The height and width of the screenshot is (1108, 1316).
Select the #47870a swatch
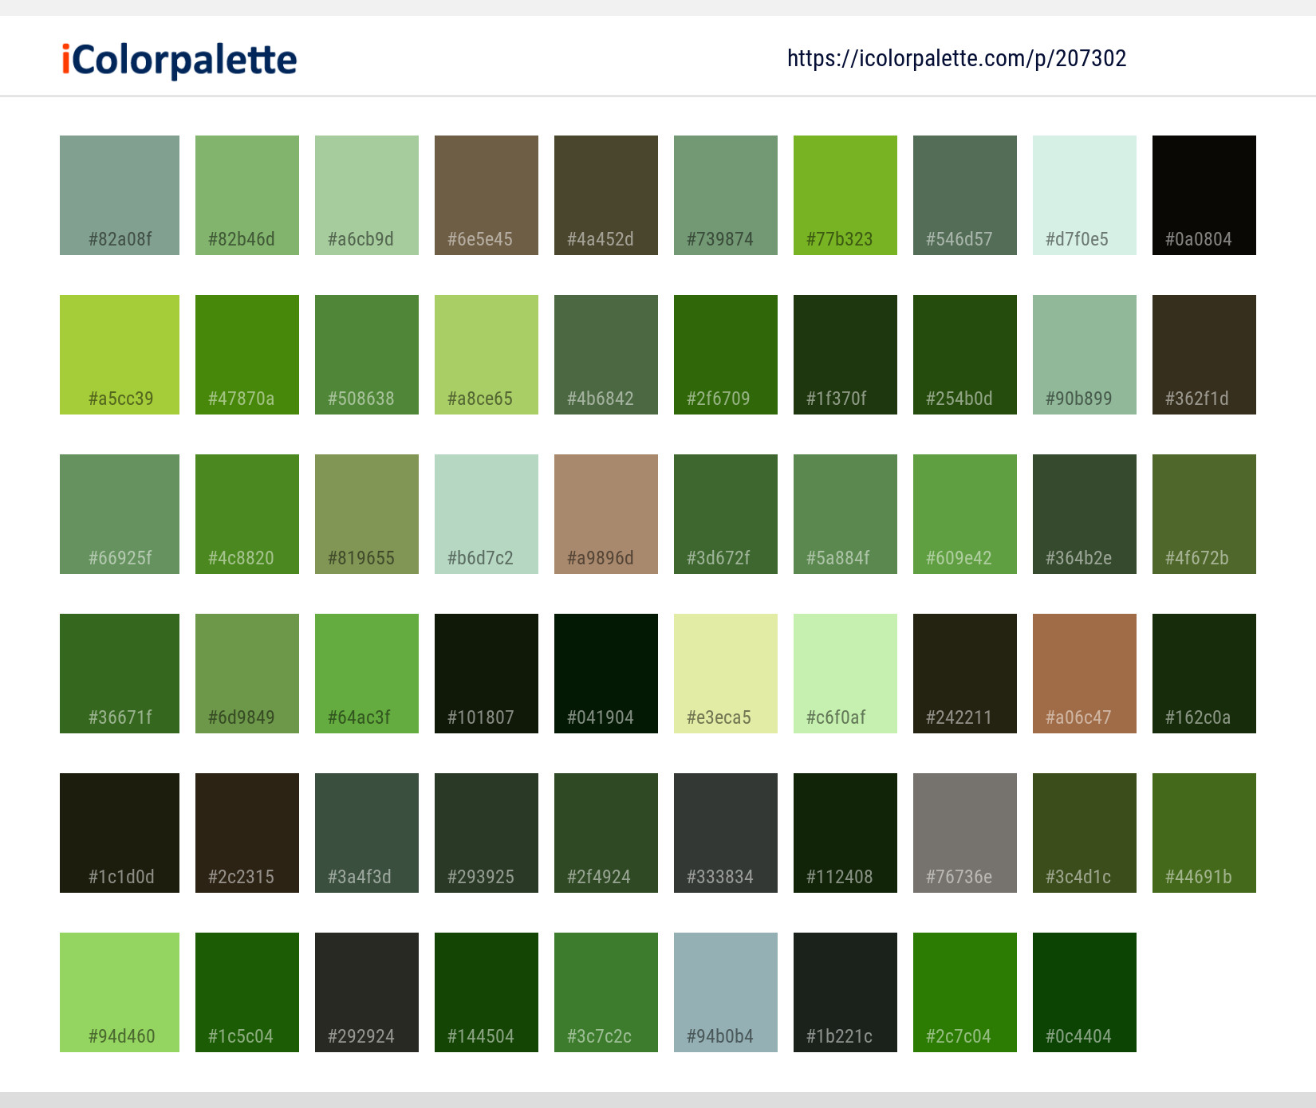[247, 355]
